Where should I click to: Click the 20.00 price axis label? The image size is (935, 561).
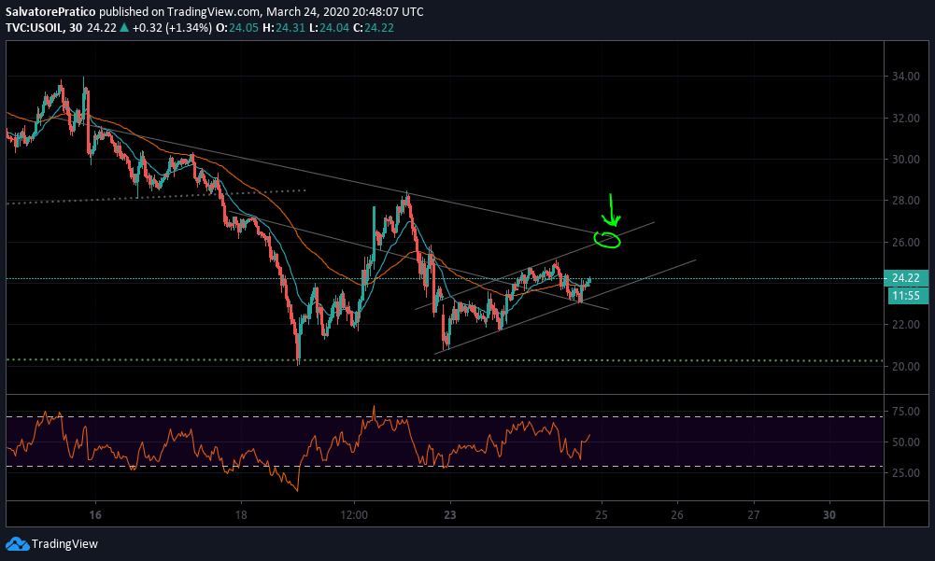pyautogui.click(x=906, y=366)
